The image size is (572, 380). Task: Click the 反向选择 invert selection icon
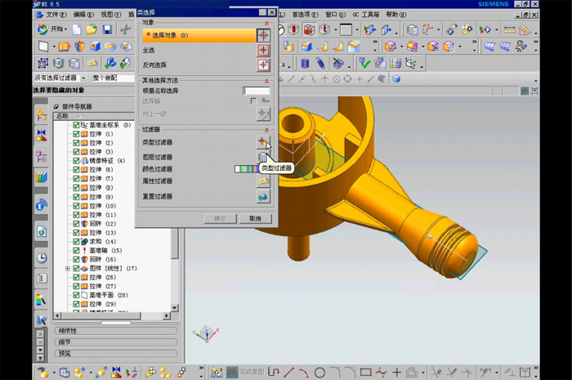263,65
